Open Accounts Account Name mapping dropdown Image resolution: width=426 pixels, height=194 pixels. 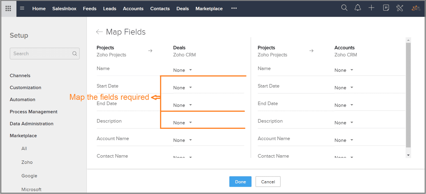[x=344, y=140]
